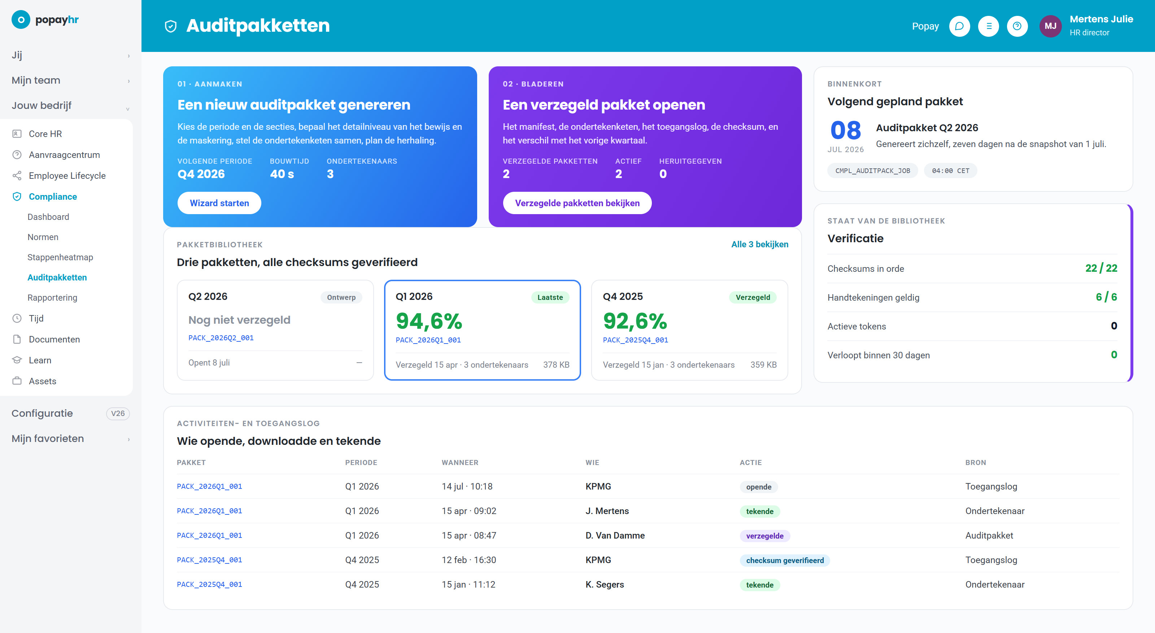Click the Core HR sidebar icon

tap(17, 134)
